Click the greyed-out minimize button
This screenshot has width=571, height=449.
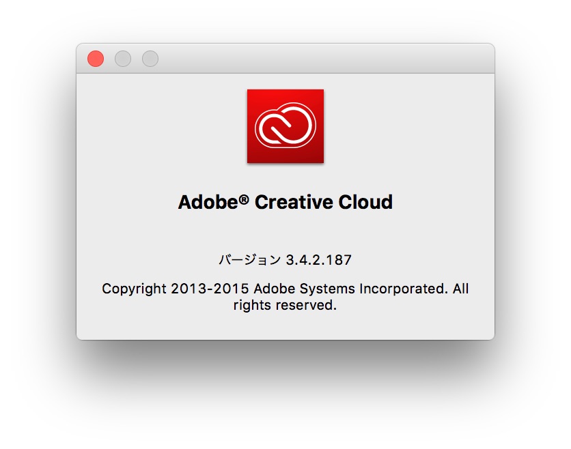pyautogui.click(x=123, y=59)
